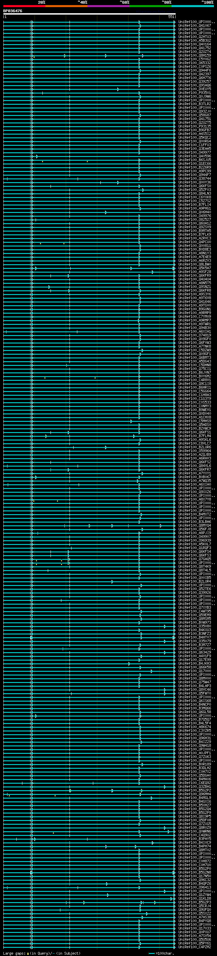
Task: Click the orange ~40% identity legend bar
Action: click(67, 6)
